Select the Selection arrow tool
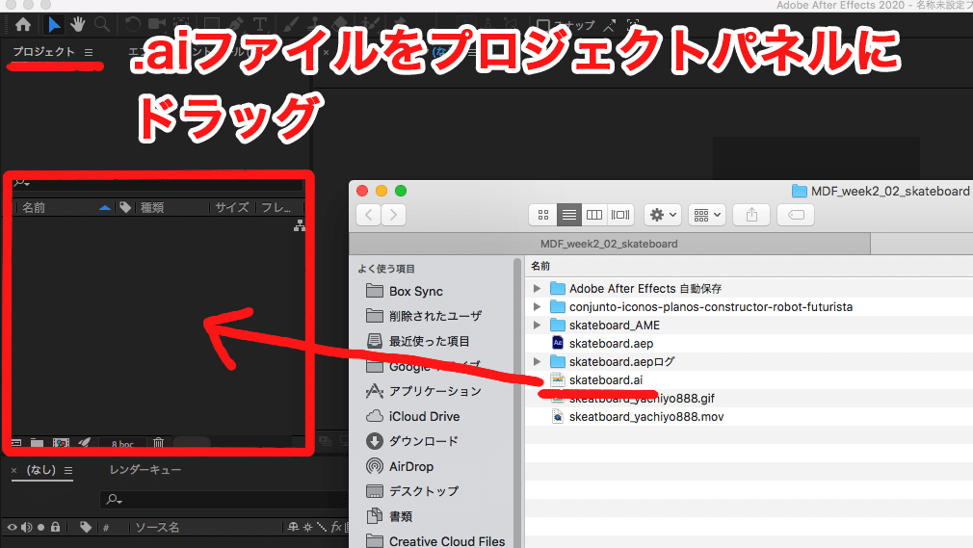This screenshot has height=548, width=973. click(x=54, y=25)
